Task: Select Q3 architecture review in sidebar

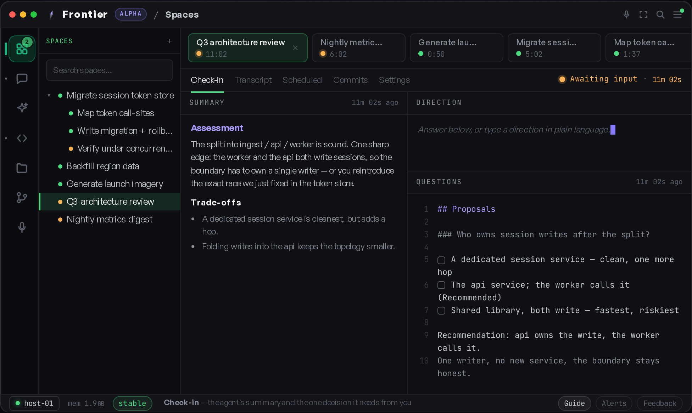Action: 110,202
